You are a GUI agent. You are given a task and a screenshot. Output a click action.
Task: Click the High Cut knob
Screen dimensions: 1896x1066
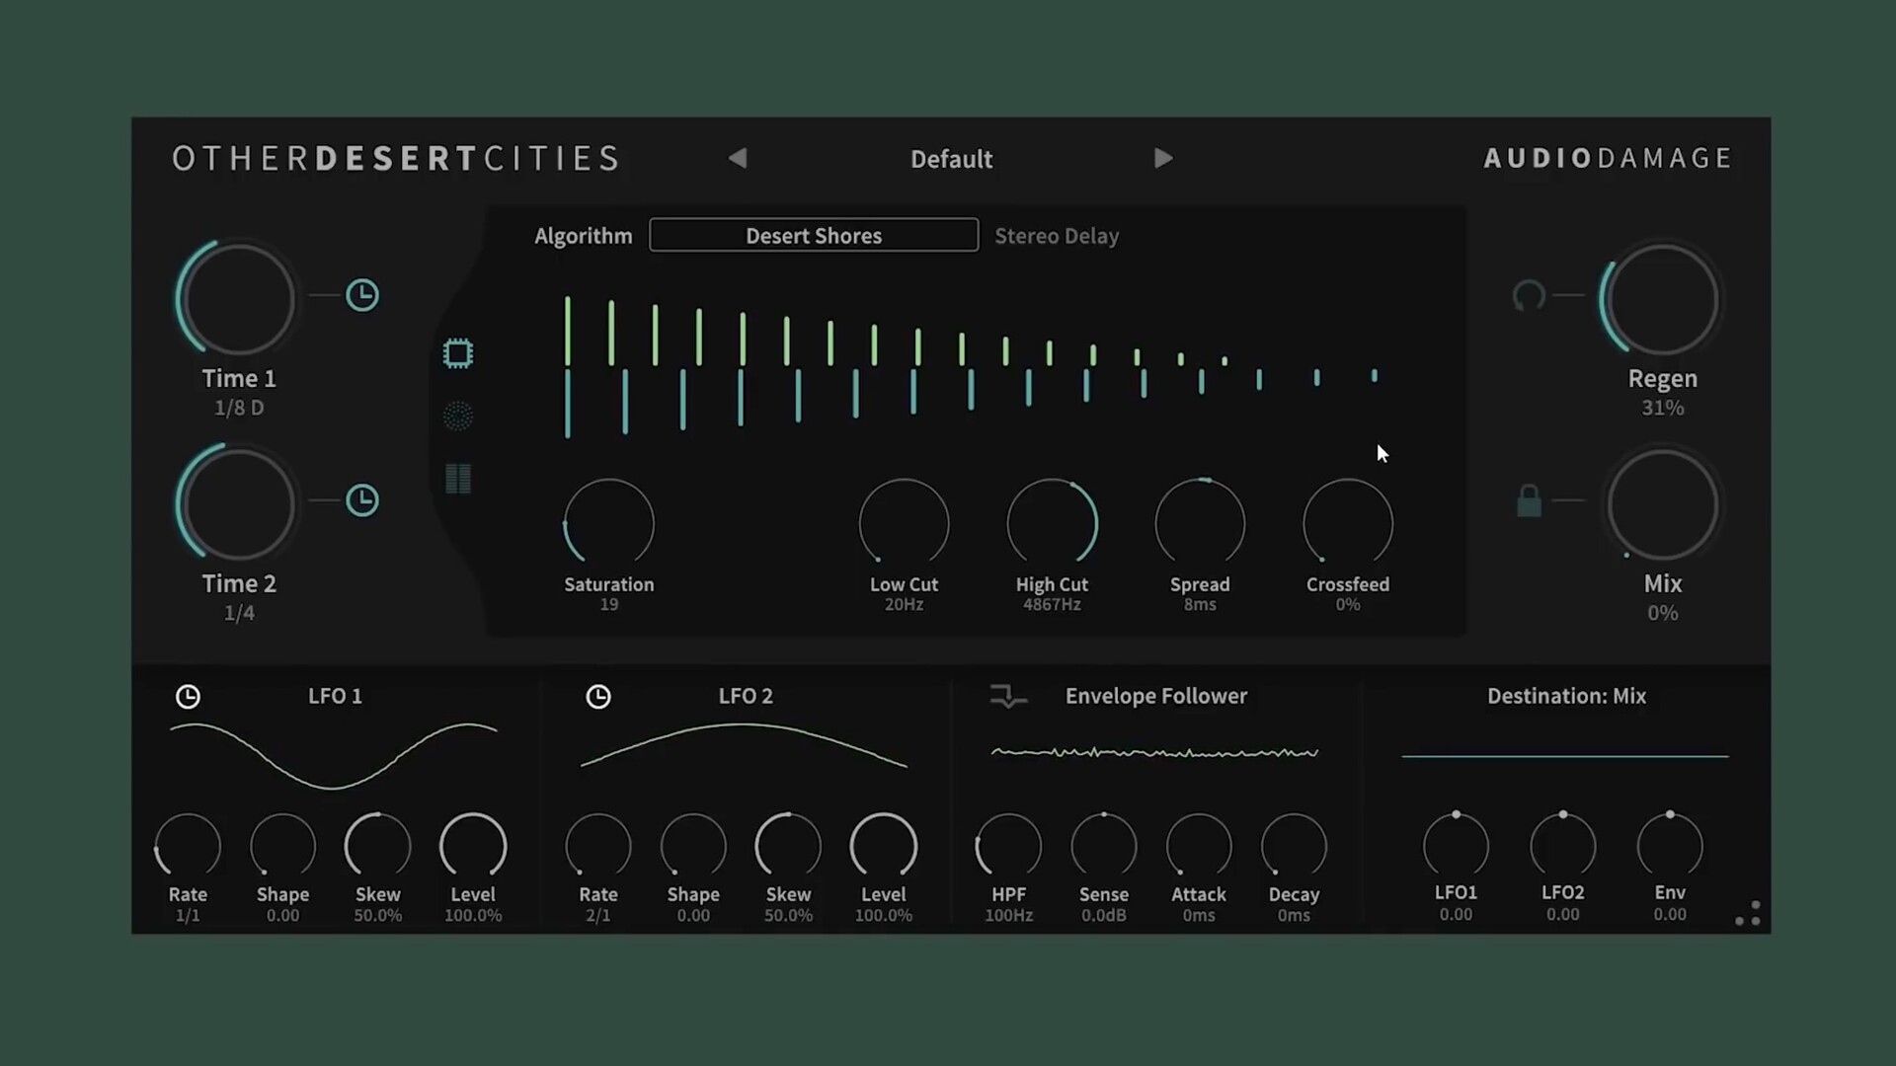click(x=1053, y=523)
